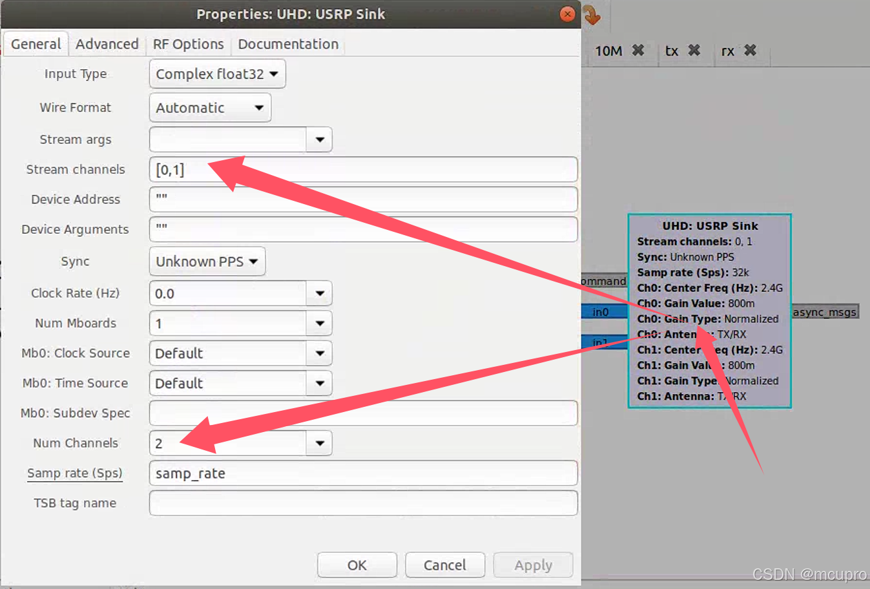The image size is (870, 589).
Task: Click the Cancel button
Action: (445, 565)
